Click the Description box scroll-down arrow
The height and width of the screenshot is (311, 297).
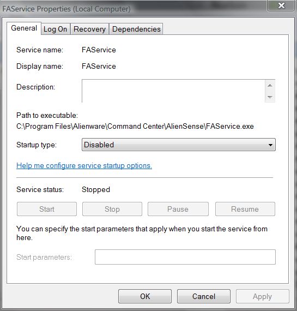[x=270, y=97]
